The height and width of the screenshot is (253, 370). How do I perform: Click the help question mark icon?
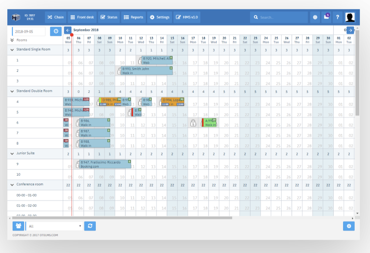coord(338,17)
